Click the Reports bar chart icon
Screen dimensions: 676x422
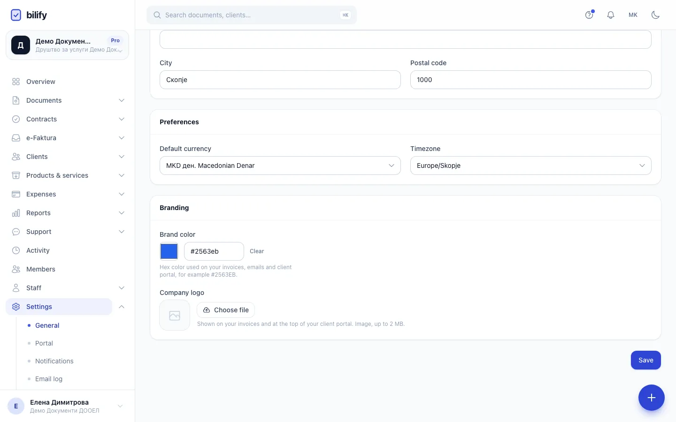click(x=16, y=213)
